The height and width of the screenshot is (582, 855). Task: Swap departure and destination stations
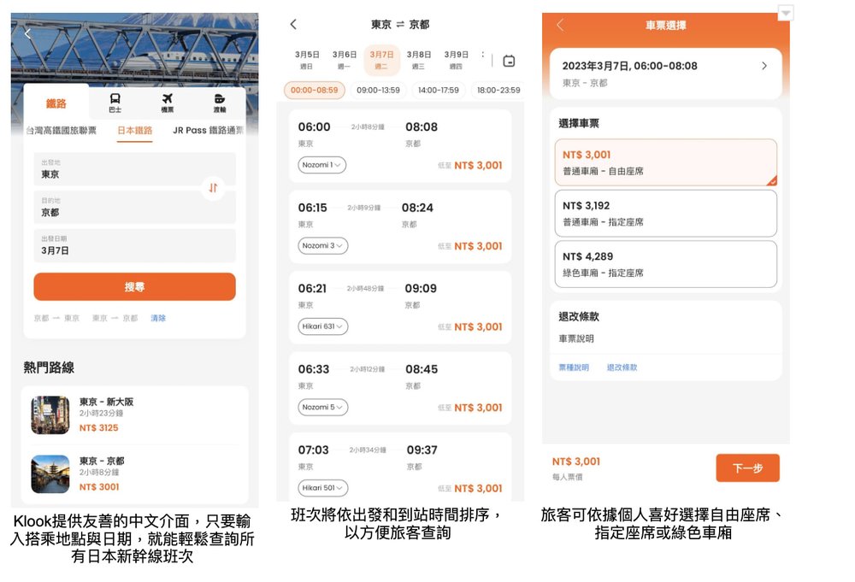(213, 187)
